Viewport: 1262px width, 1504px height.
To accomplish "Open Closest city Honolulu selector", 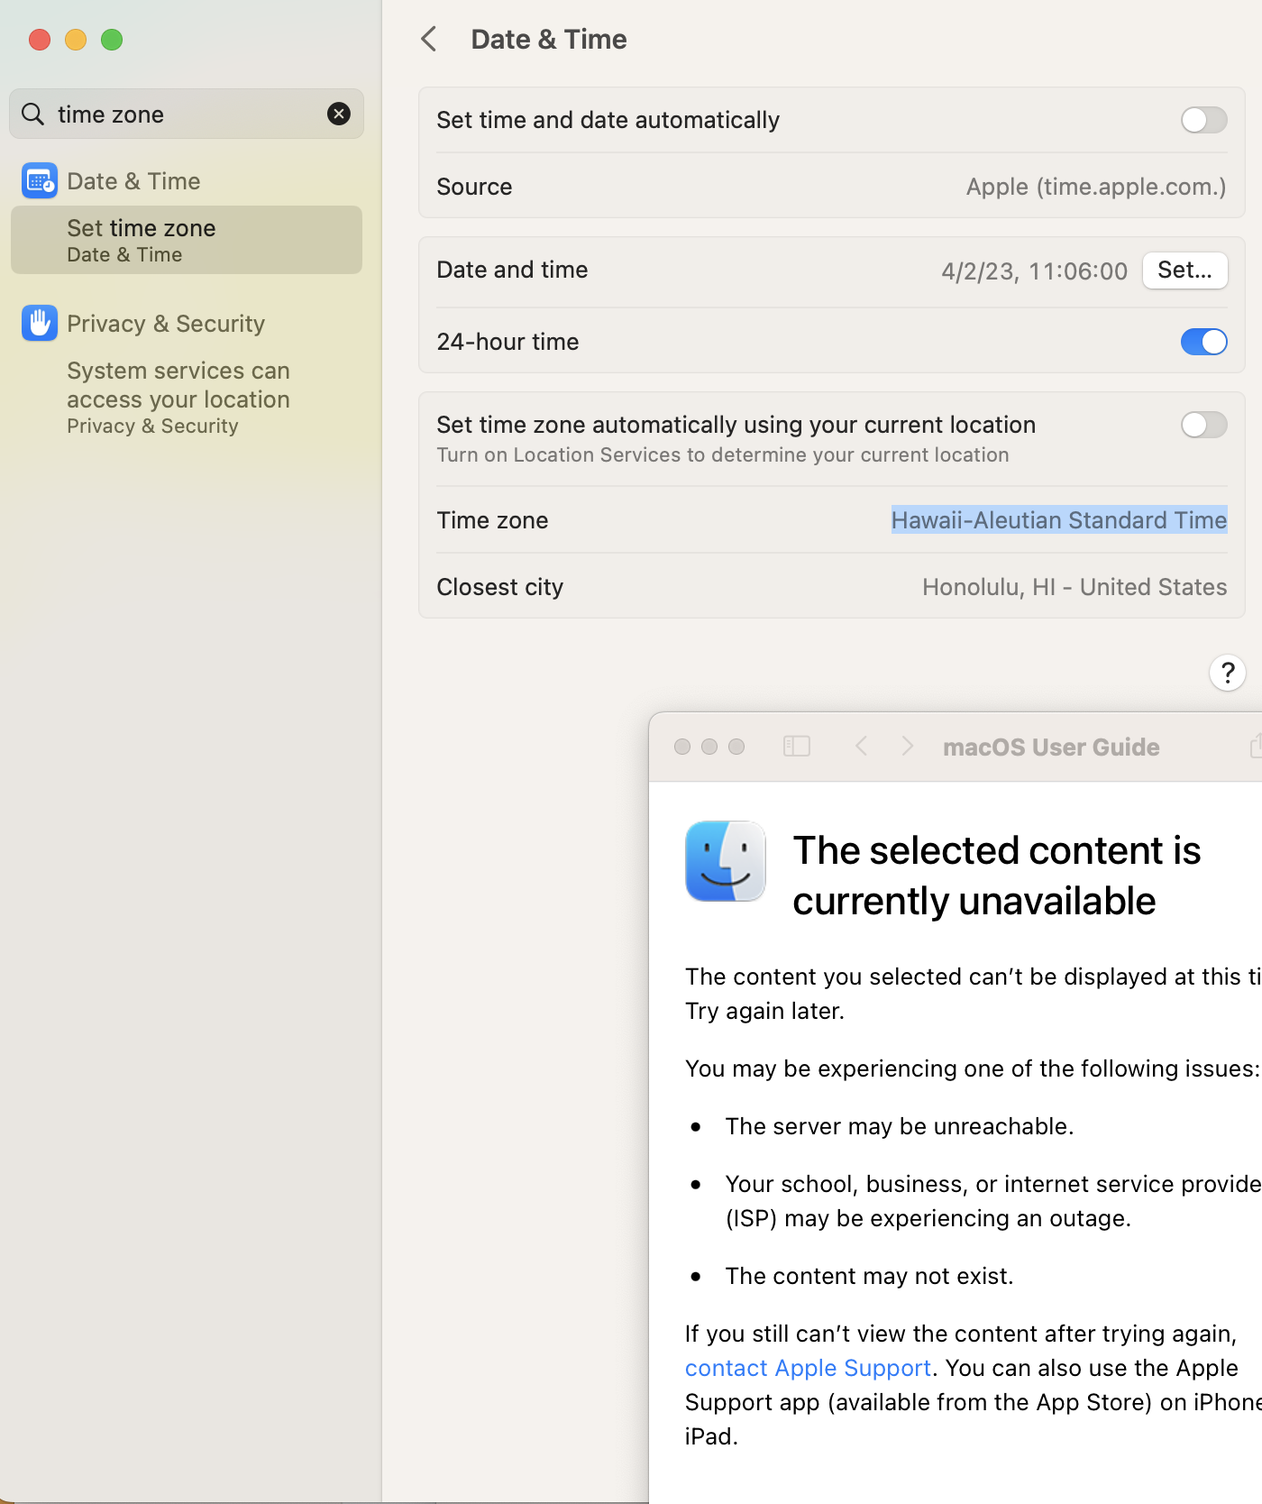I will click(1074, 587).
